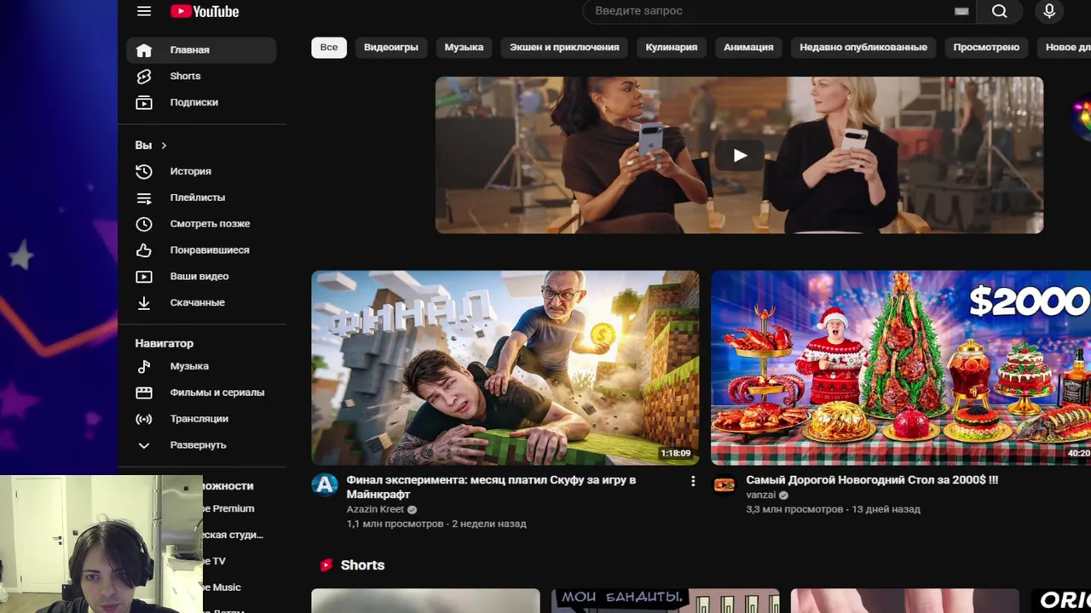Open Ваши видео label
The width and height of the screenshot is (1091, 613).
pos(199,277)
